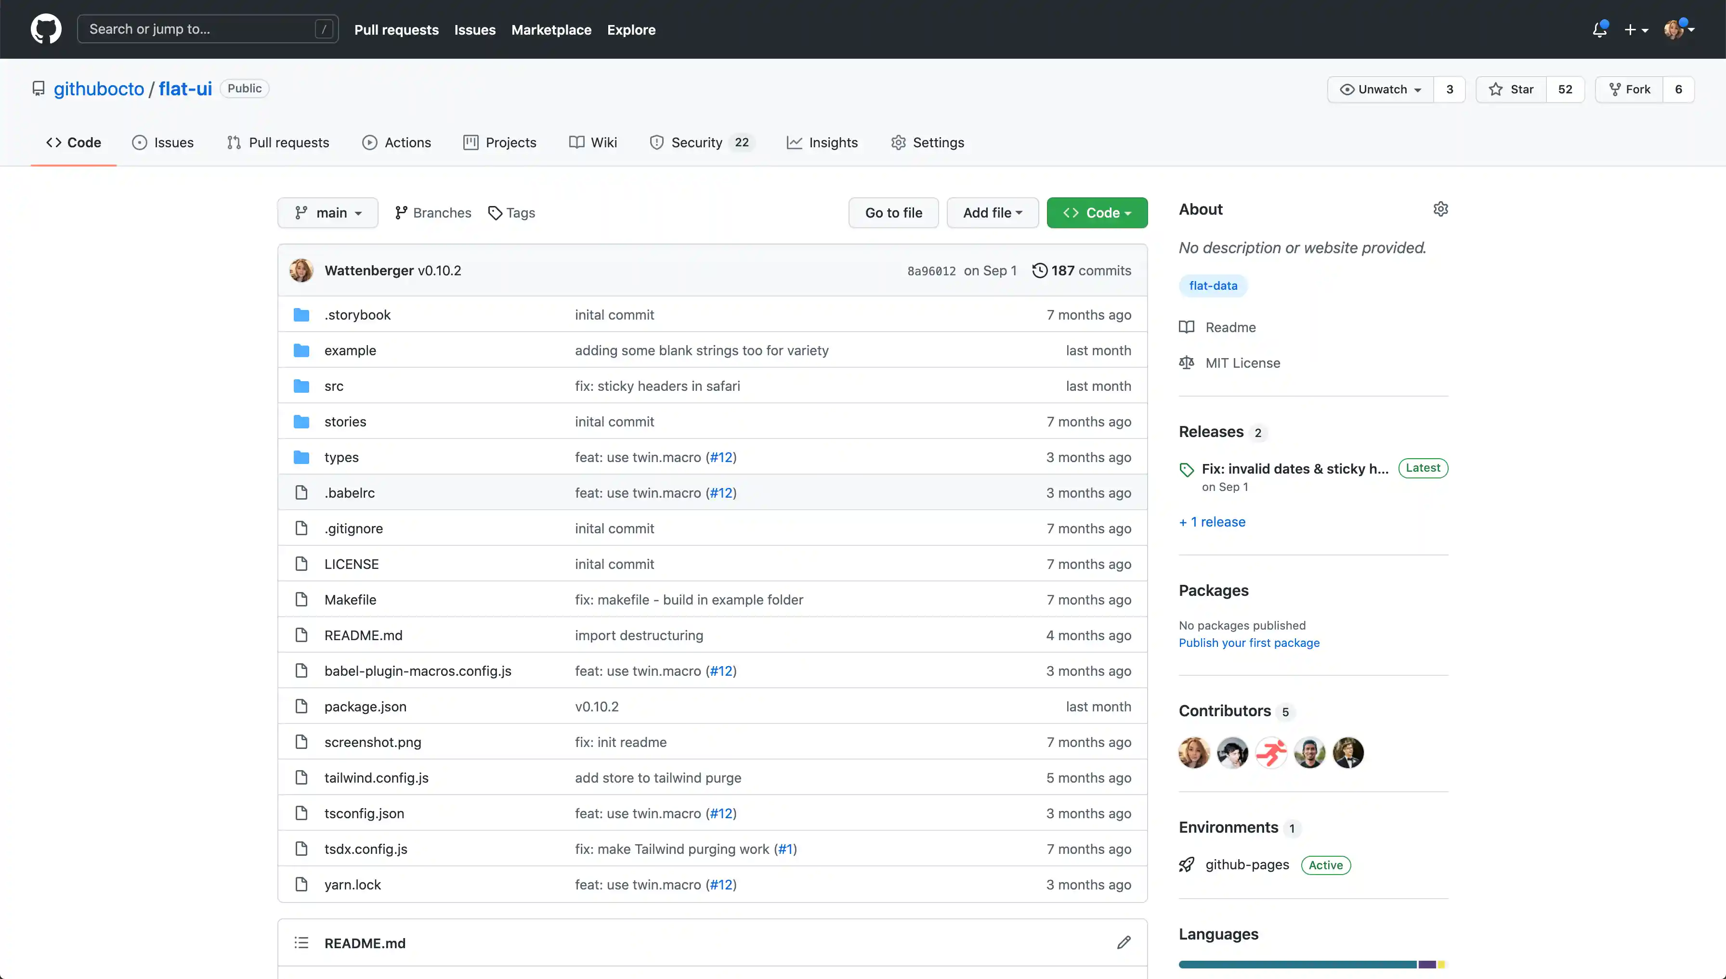The image size is (1726, 979).
Task: Click the commit history clock icon
Action: pos(1040,271)
